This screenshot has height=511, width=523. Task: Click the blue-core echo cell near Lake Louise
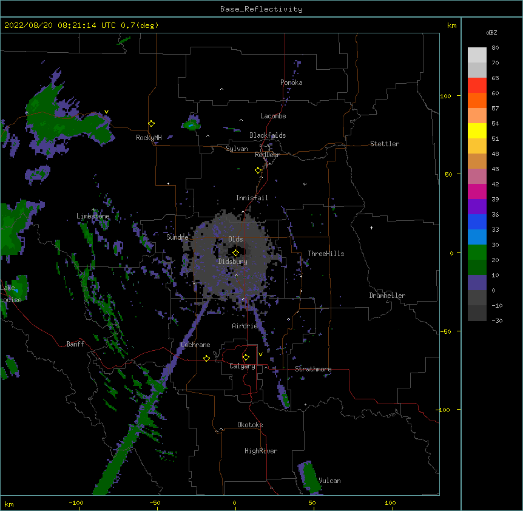pyautogui.click(x=16, y=288)
